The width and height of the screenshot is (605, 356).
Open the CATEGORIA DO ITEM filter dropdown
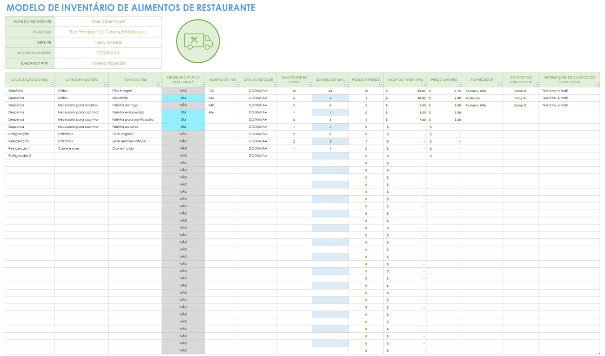[x=106, y=85]
